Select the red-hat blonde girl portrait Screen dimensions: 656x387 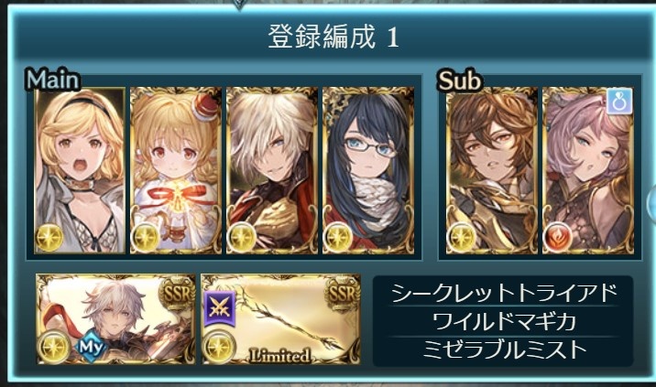176,170
